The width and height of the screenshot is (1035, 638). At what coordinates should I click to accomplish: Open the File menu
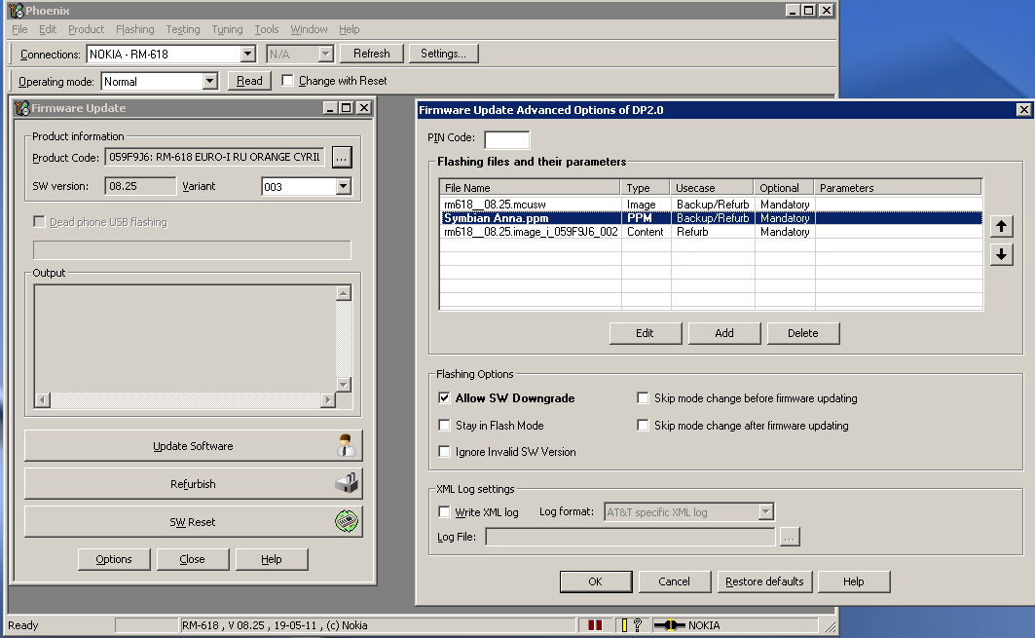pos(19,29)
